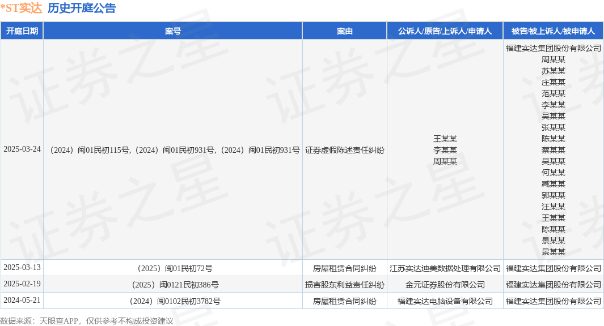Click the '数据来源：天眼查APP' footer note
The image size is (604, 326).
point(39,320)
